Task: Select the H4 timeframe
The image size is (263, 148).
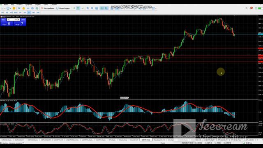Action: (25, 13)
